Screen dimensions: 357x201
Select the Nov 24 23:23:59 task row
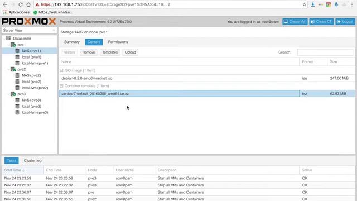coord(178,178)
